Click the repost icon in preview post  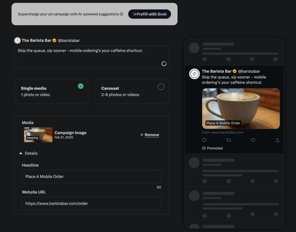[229, 140]
